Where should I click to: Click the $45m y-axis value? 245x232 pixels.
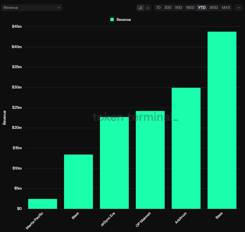17,26
